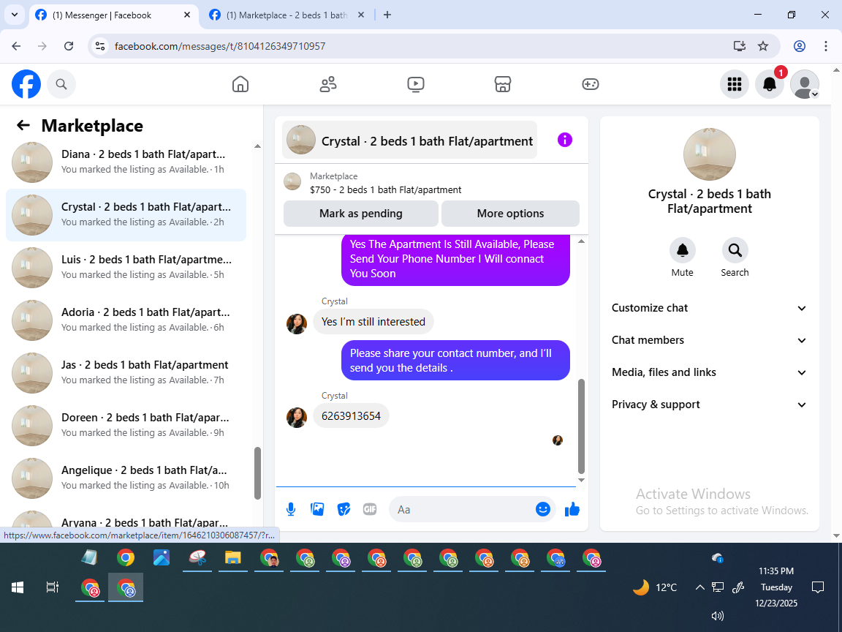View site information icon in address bar
The height and width of the screenshot is (632, 842).
100,46
